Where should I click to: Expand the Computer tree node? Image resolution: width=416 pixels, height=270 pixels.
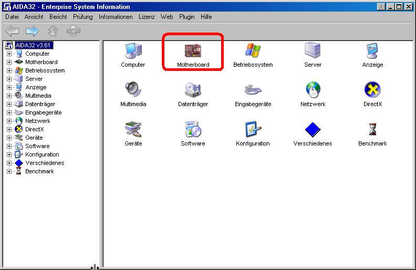click(x=9, y=54)
